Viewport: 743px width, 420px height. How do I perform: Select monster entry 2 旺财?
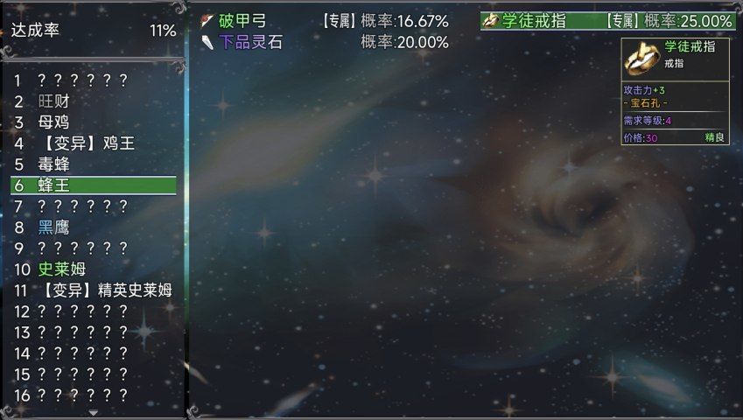coord(94,101)
